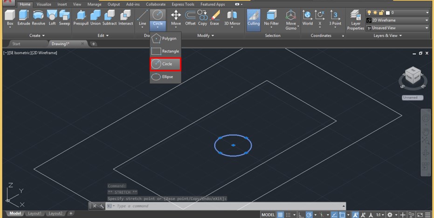434x218 pixels.
Task: Open the 2D Wireframe visual style dropdown
Action: [398, 20]
